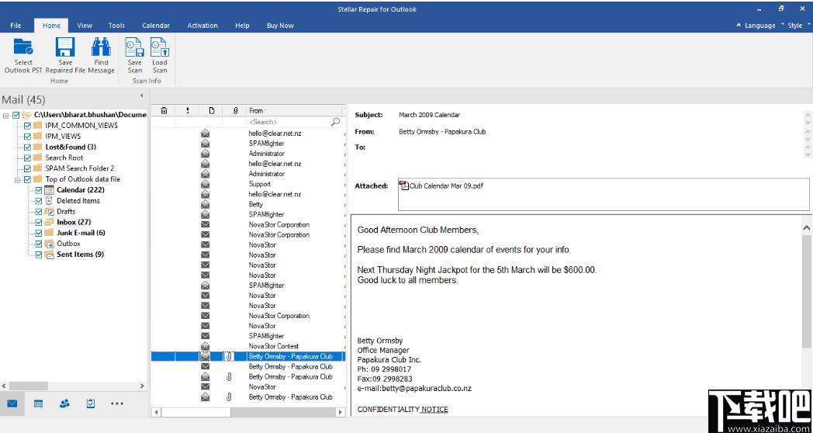813x433 pixels.
Task: Collapse the root PST tree node
Action: click(5, 115)
